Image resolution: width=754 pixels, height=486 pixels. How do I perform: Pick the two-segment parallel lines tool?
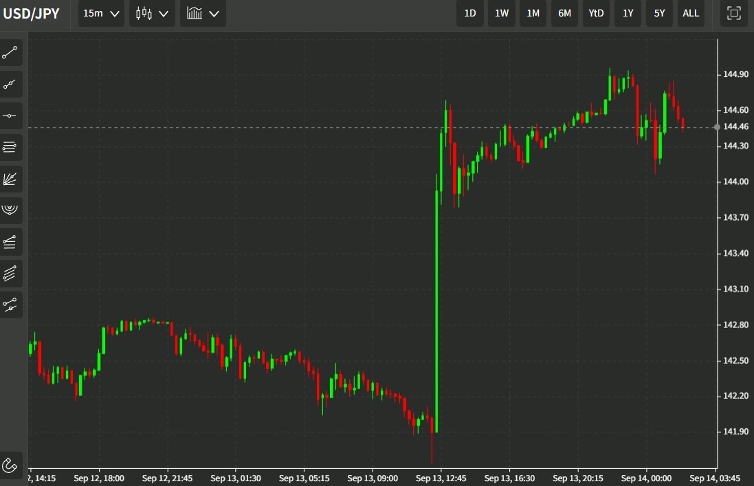pyautogui.click(x=10, y=305)
